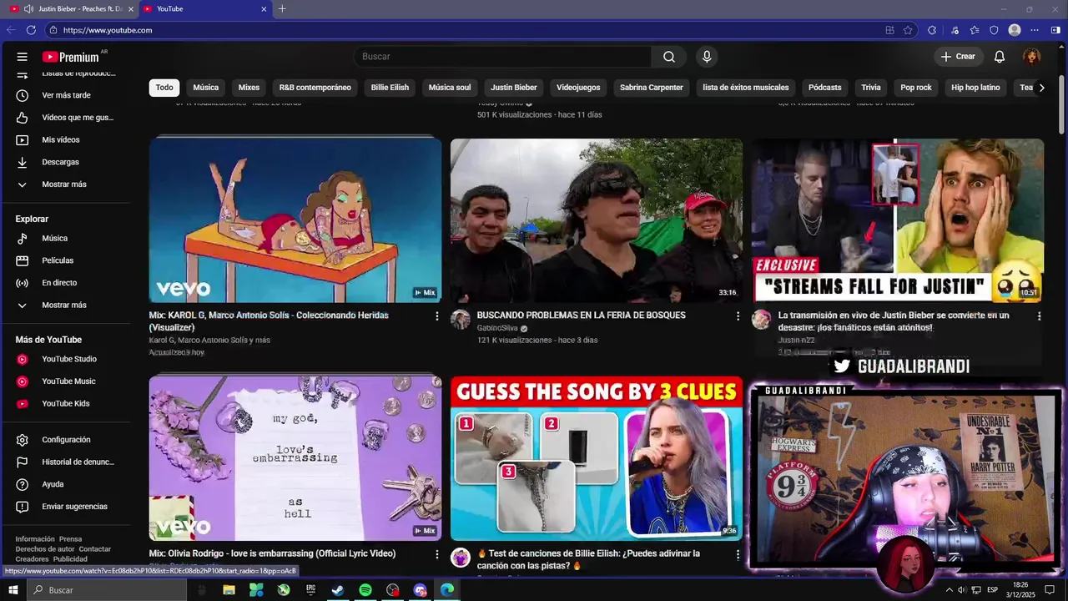Open Vídeos que me gustan playlist

(65, 118)
